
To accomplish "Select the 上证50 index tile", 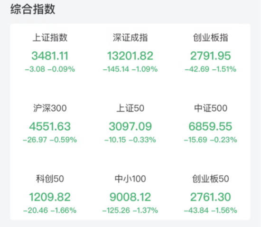I will tap(130, 123).
